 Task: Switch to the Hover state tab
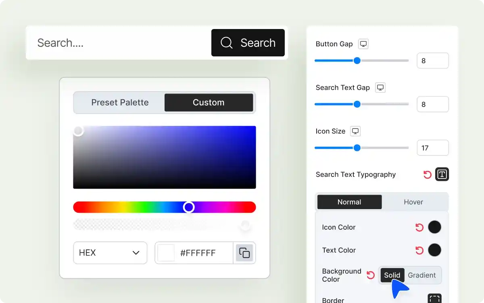413,202
